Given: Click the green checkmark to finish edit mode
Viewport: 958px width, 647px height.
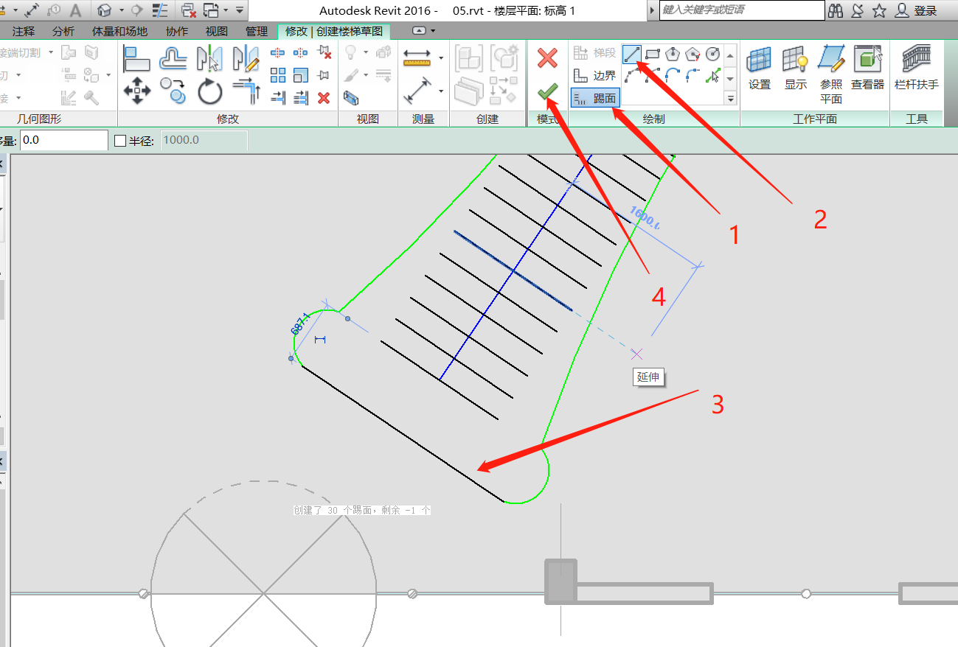Looking at the screenshot, I should [547, 93].
